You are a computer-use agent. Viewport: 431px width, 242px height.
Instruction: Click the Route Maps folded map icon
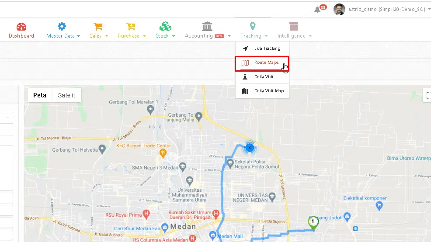pos(245,62)
